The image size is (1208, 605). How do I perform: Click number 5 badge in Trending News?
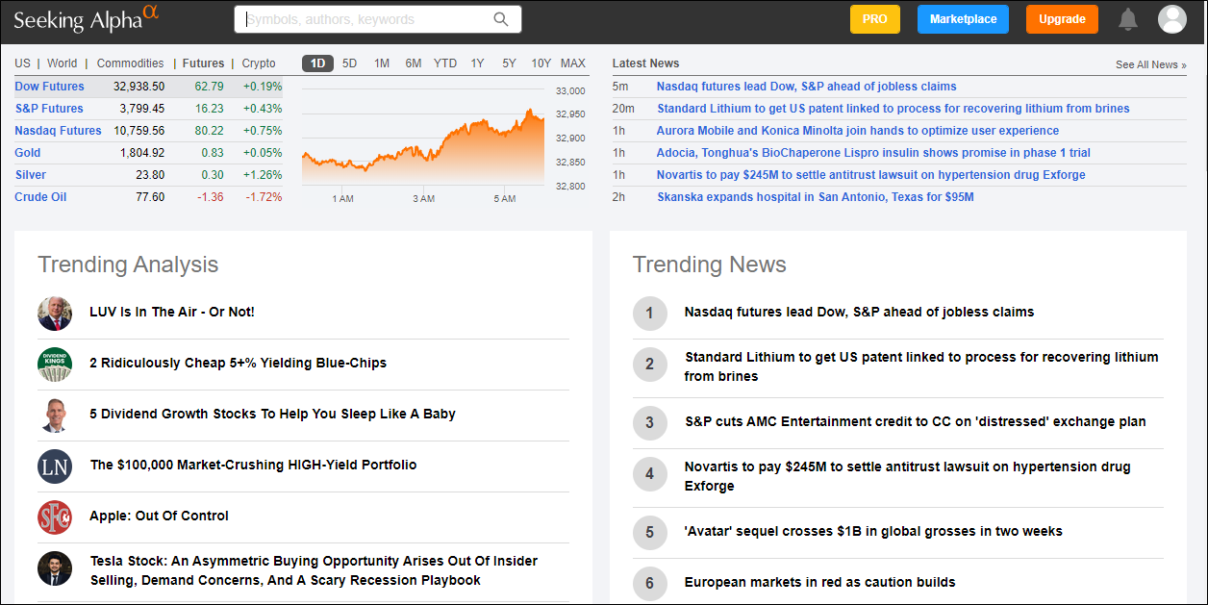pos(649,532)
